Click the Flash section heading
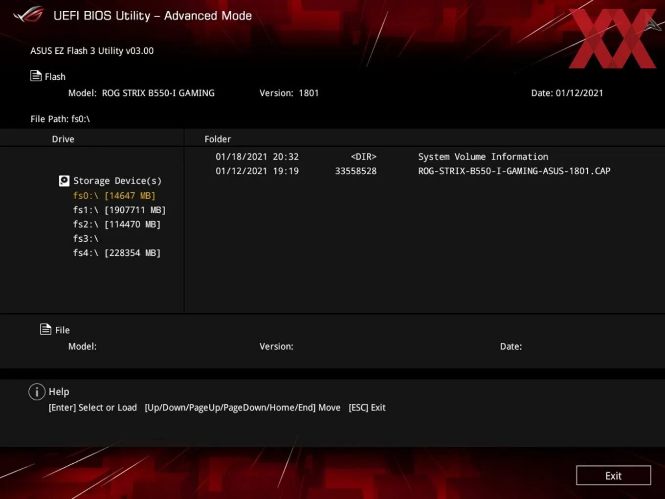Screen dimensions: 665x499 [x=55, y=76]
